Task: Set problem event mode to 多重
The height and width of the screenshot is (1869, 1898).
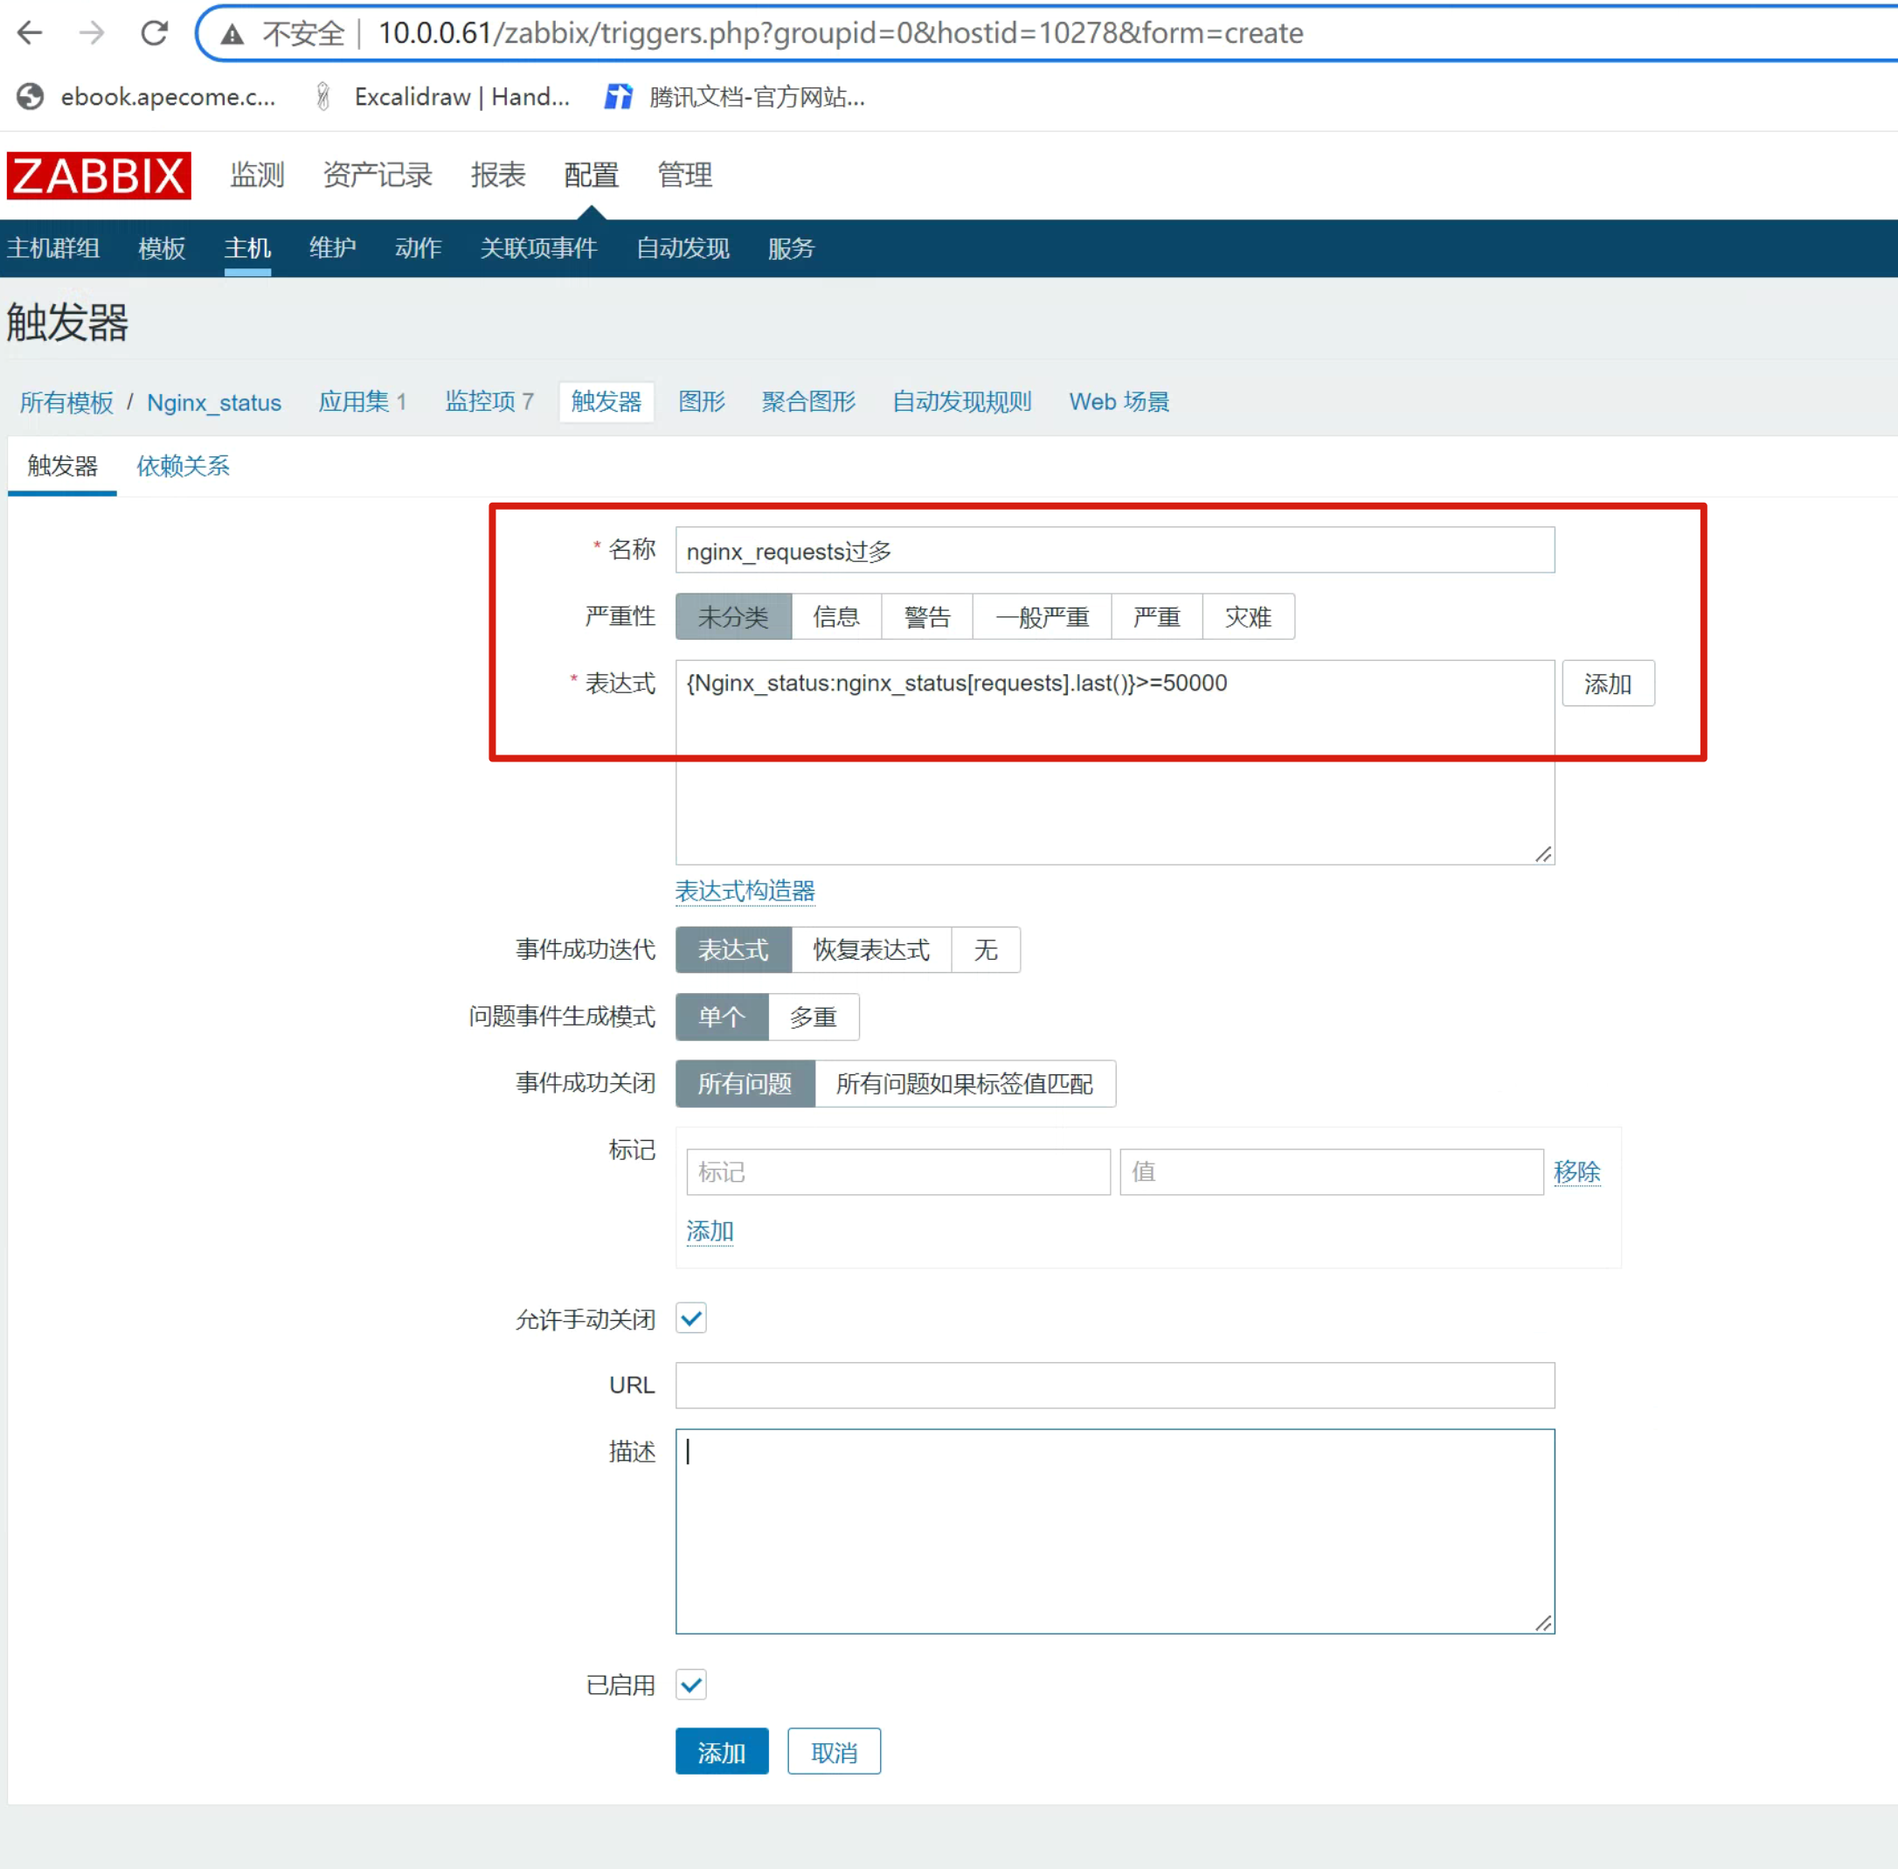Action: coord(813,1017)
